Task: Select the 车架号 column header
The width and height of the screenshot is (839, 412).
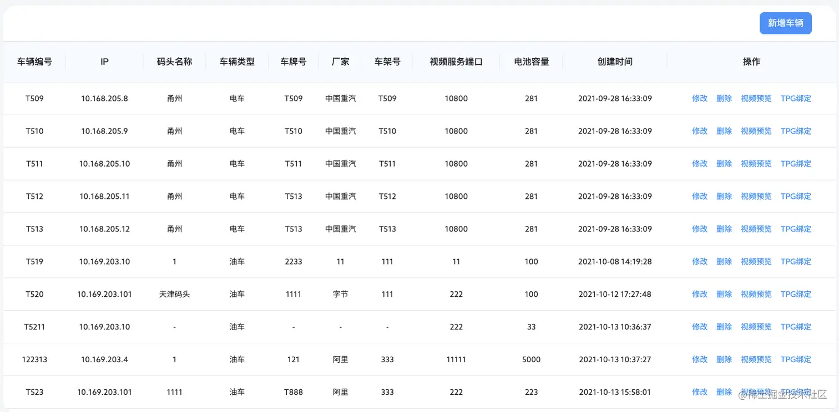Action: click(x=387, y=62)
